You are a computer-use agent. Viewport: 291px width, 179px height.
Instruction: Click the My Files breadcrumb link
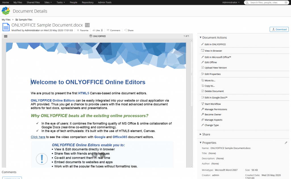tap(6, 20)
